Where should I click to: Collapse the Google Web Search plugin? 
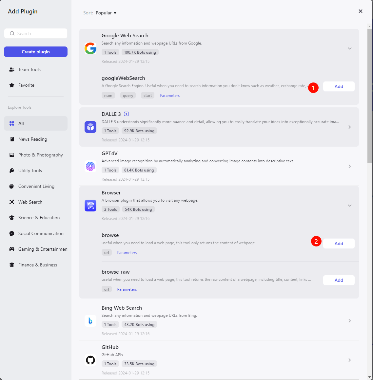[x=350, y=48]
